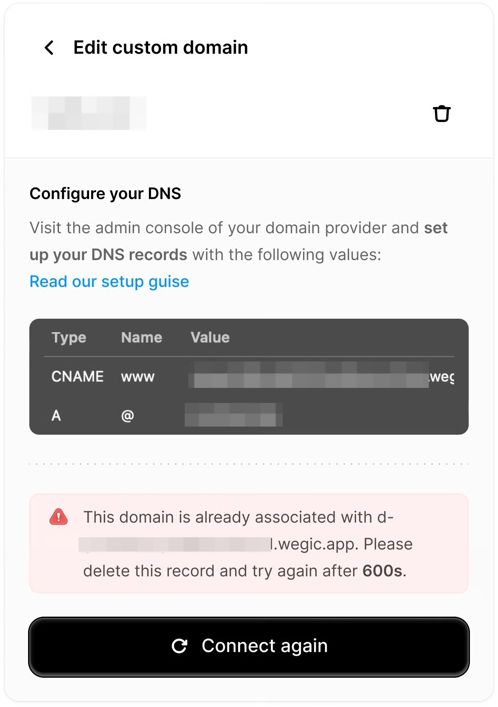
Task: Select the "www" name cell
Action: [x=138, y=377]
